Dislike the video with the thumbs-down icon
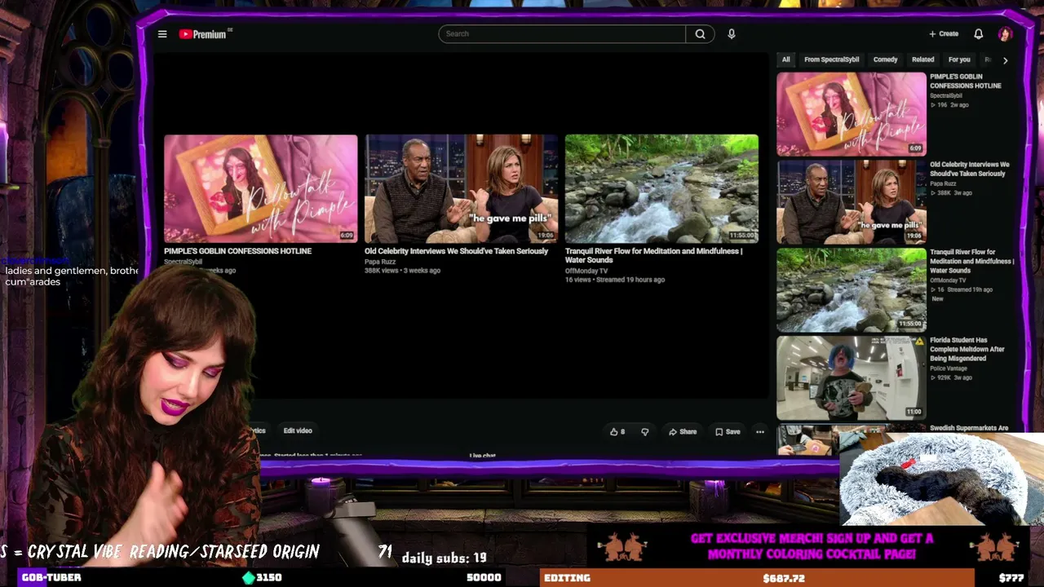This screenshot has height=587, width=1044. click(x=644, y=432)
